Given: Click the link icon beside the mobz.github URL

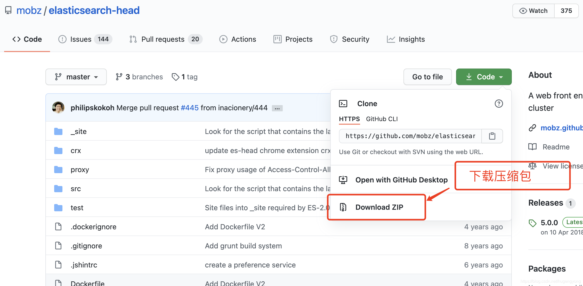Looking at the screenshot, I should pos(532,128).
